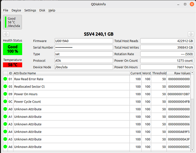Screen dimensions: 196x153
Task: Go to next disk arrow
Action: point(191,34)
